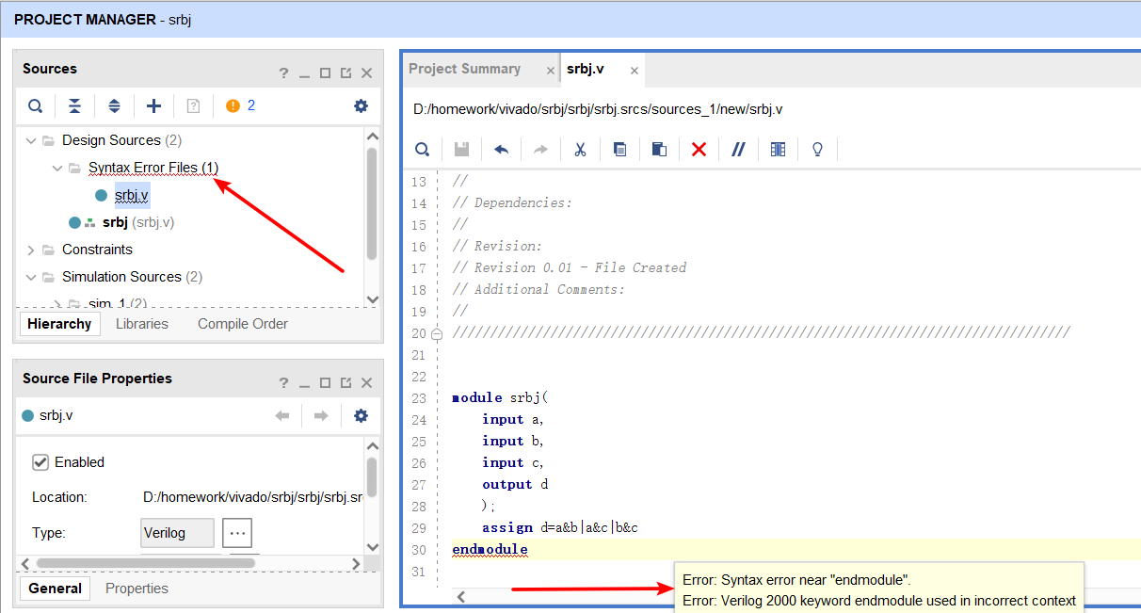Click the Type browse ellipsis button

(x=237, y=533)
